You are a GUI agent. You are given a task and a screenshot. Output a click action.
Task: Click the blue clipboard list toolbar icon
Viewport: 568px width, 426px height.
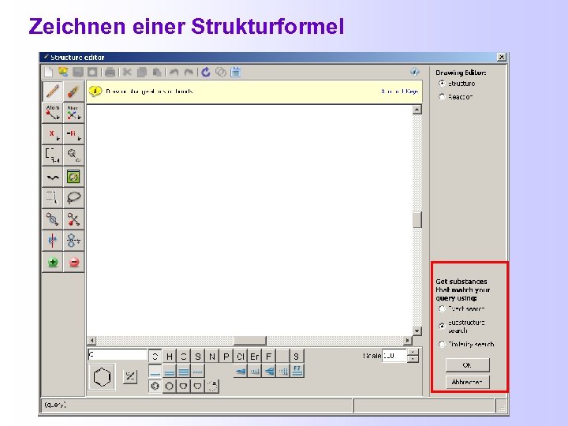coord(236,72)
